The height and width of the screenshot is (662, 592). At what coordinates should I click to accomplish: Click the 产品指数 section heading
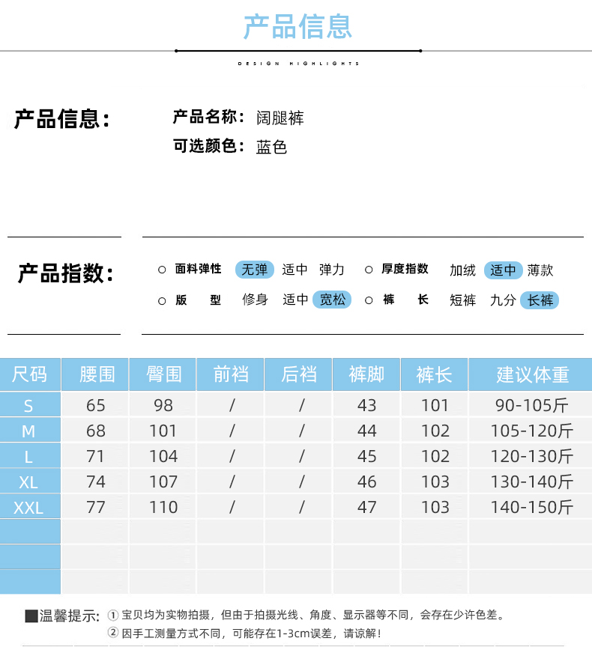pyautogui.click(x=66, y=273)
